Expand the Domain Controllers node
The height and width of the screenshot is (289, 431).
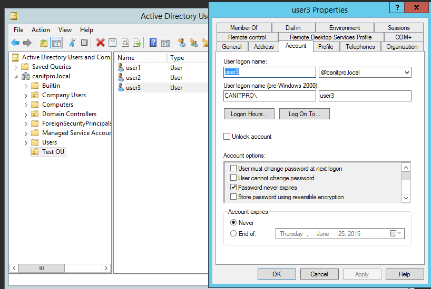[26, 115]
